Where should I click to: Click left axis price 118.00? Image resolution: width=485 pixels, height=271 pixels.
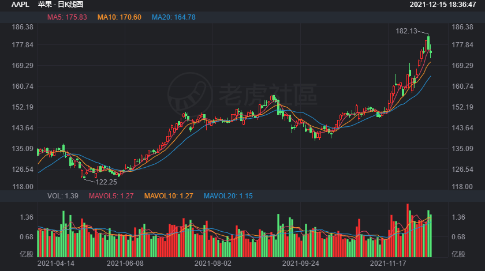[23, 187]
